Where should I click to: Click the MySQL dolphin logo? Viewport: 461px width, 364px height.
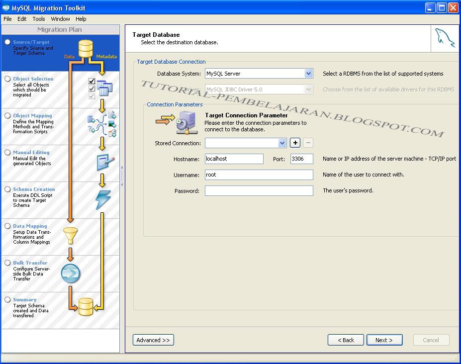tap(445, 38)
